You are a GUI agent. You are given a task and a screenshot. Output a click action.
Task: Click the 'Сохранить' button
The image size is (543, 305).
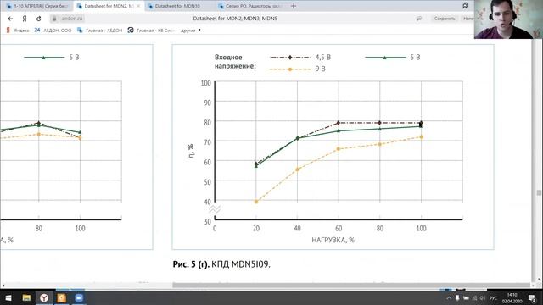point(445,19)
